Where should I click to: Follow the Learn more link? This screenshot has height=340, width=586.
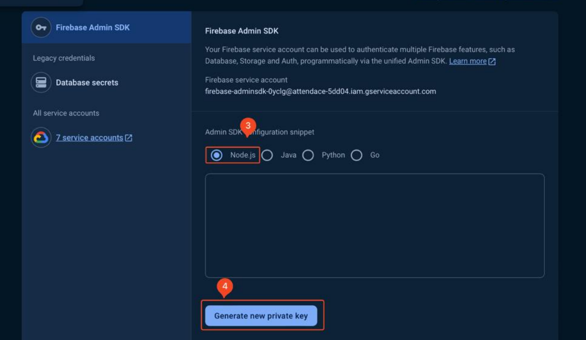pos(467,61)
